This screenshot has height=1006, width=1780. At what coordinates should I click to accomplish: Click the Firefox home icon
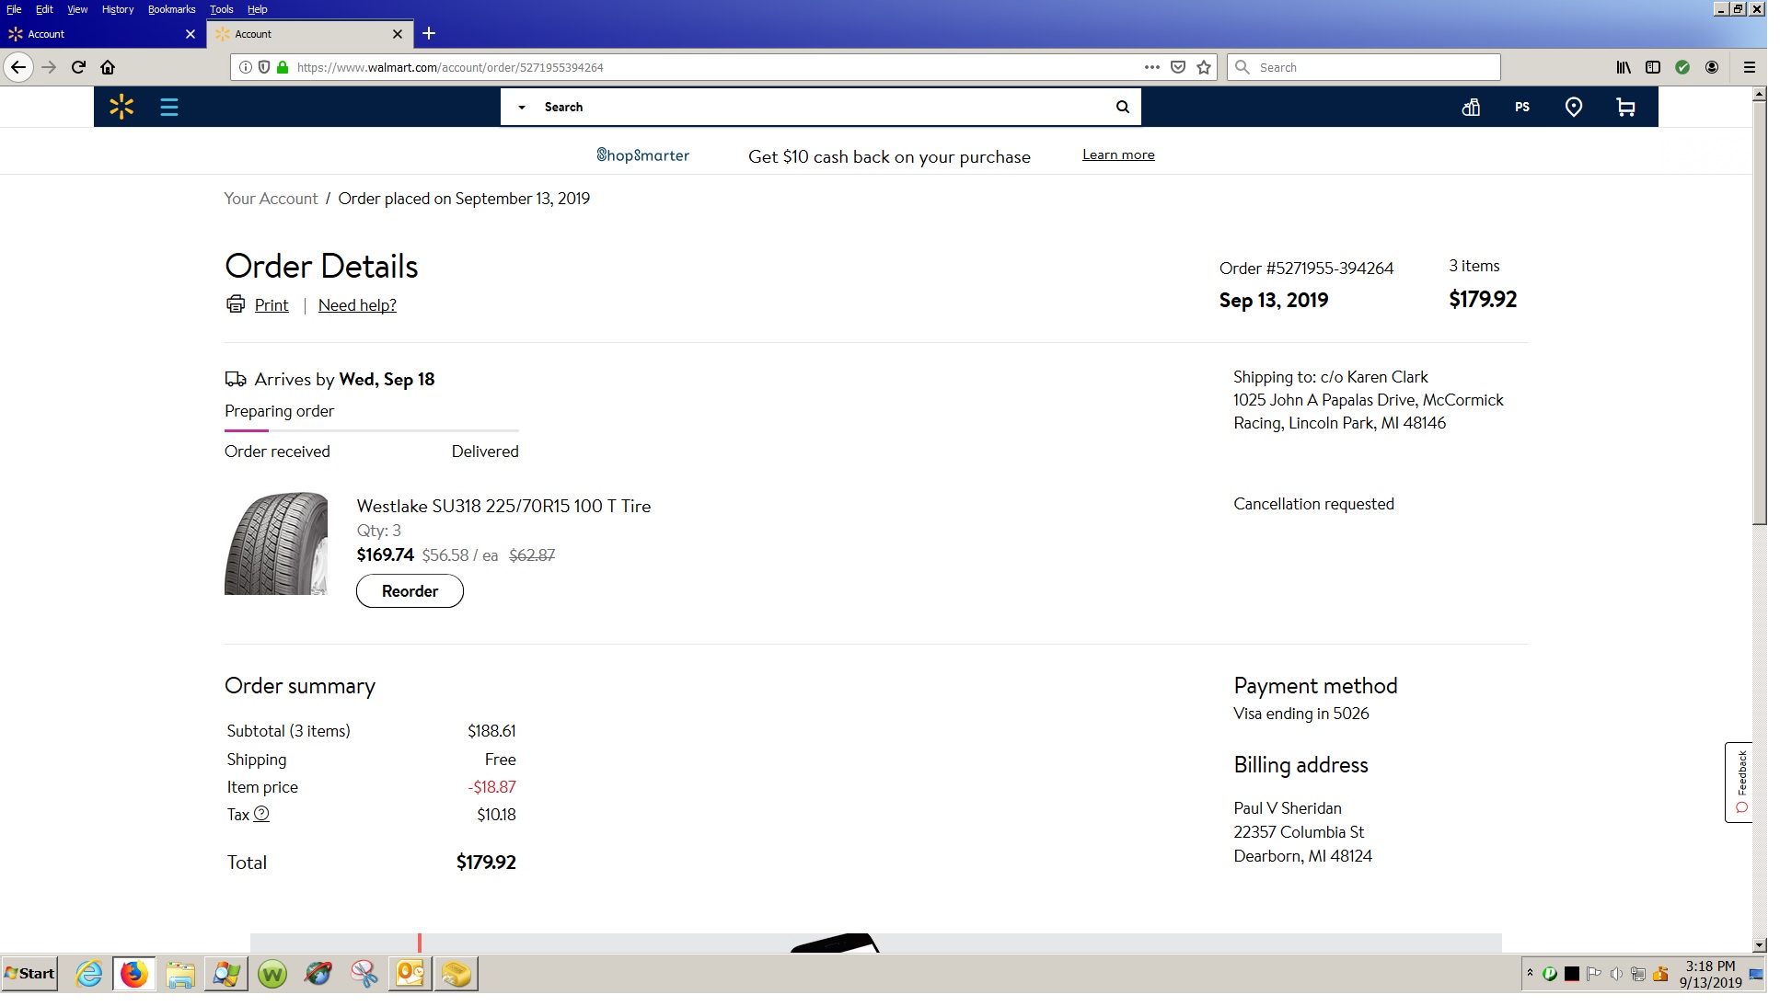[x=108, y=67]
